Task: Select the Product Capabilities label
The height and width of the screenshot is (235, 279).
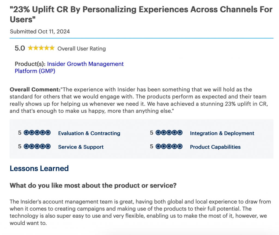Action: [x=215, y=147]
